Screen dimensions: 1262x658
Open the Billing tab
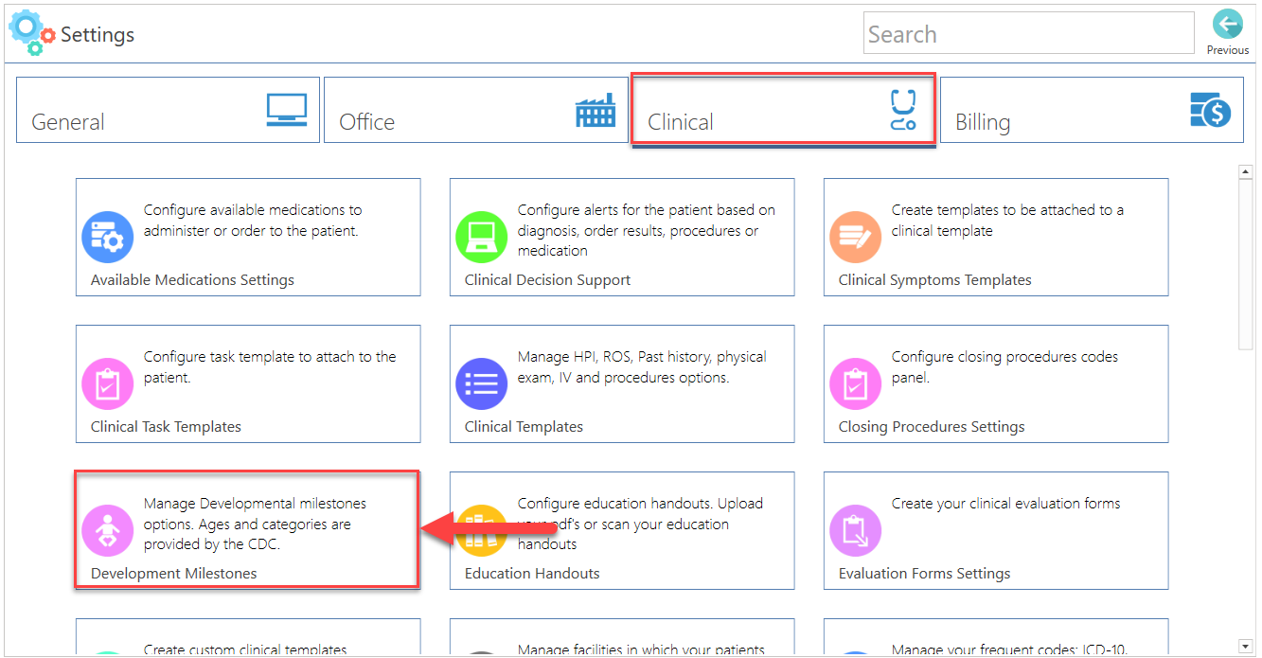click(1092, 110)
